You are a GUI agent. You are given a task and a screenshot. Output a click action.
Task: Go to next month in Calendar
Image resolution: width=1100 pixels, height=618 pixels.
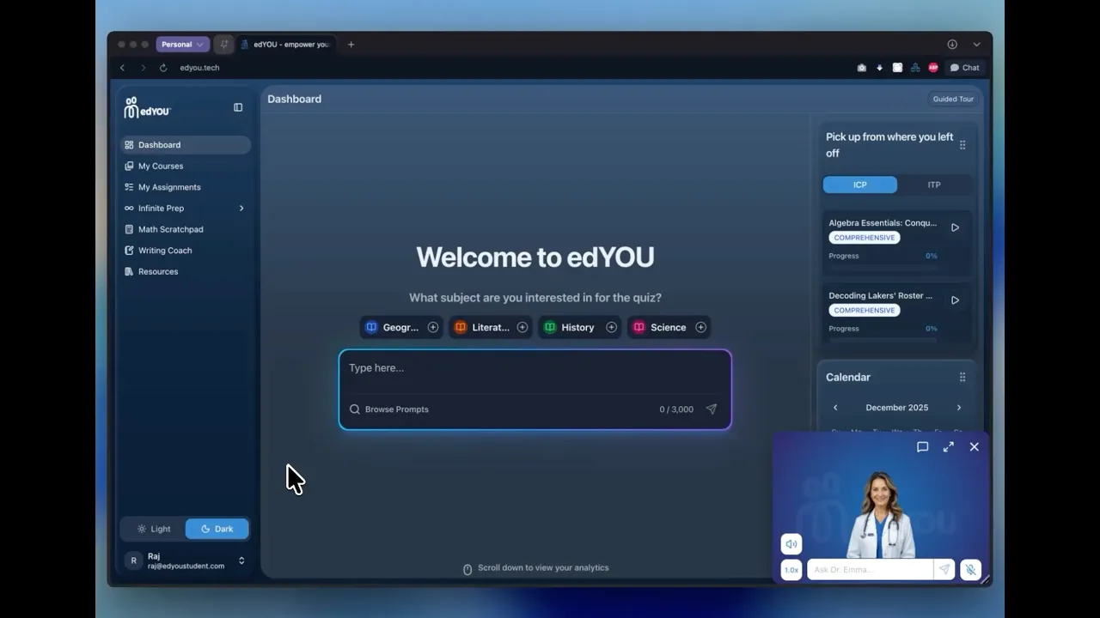point(959,408)
